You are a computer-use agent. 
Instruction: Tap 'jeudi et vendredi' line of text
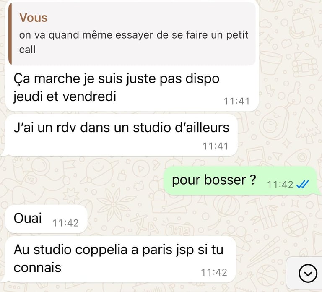[x=65, y=96]
